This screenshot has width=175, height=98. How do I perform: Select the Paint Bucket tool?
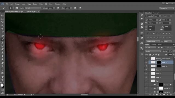tap(2, 53)
